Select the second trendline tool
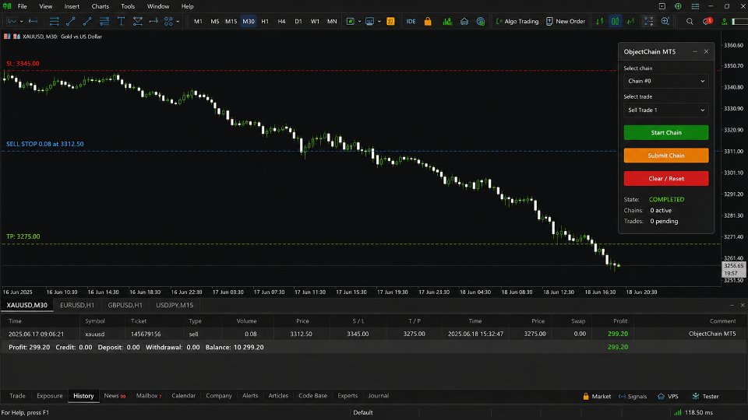This screenshot has height=420, width=748. (87, 21)
